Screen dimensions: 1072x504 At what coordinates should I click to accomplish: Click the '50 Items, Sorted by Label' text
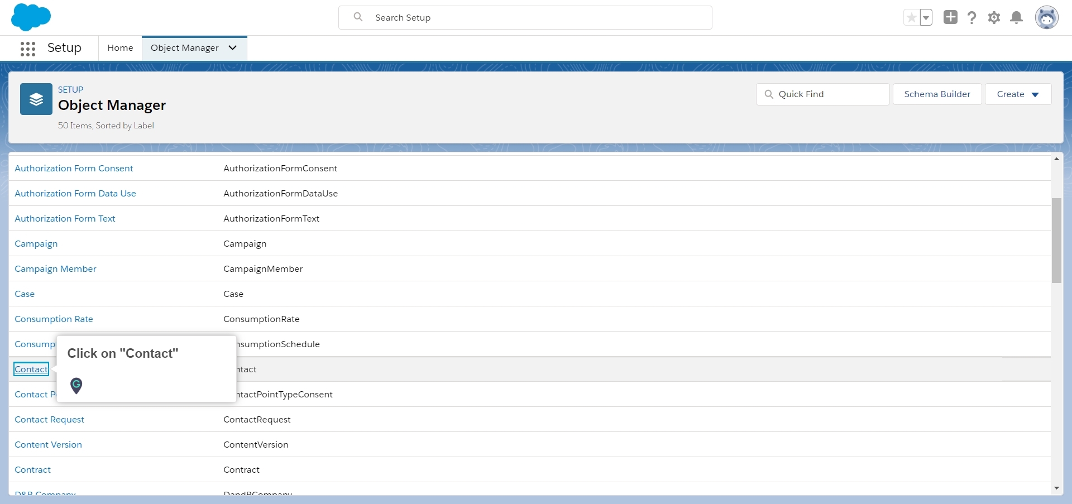pos(106,126)
